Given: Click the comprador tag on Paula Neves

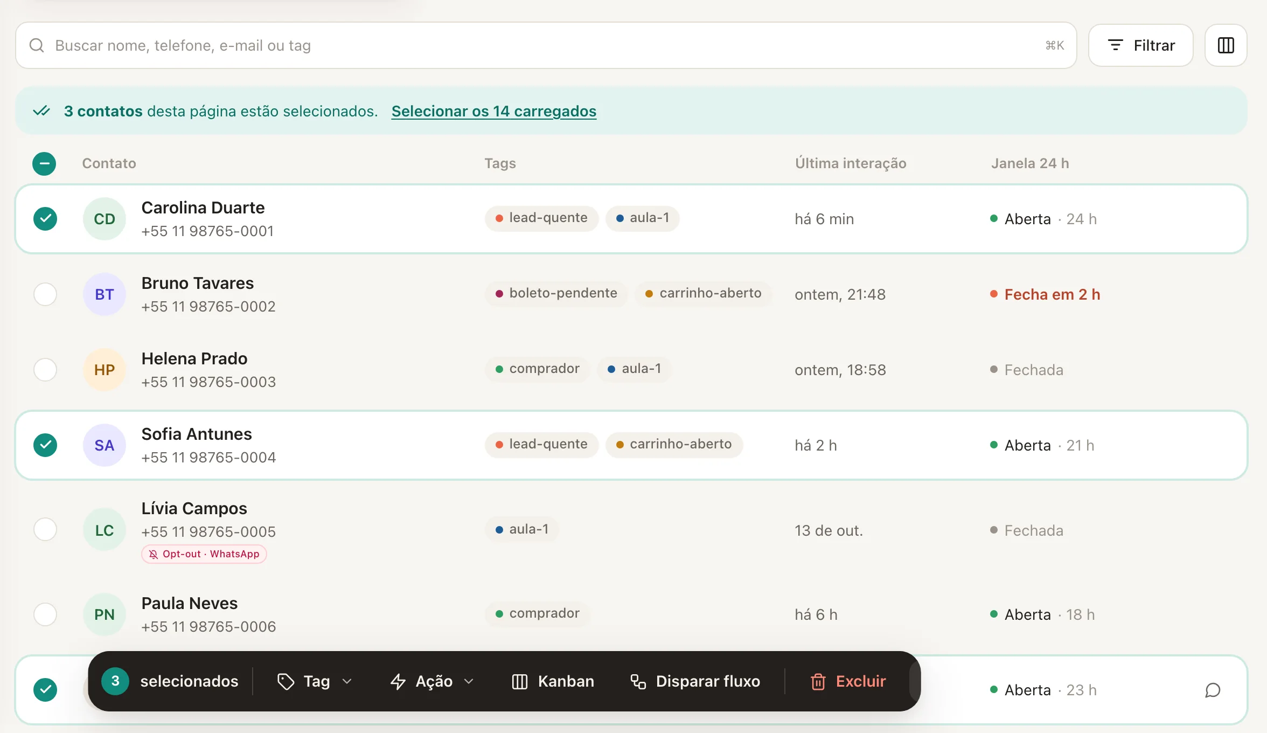Looking at the screenshot, I should click(538, 614).
